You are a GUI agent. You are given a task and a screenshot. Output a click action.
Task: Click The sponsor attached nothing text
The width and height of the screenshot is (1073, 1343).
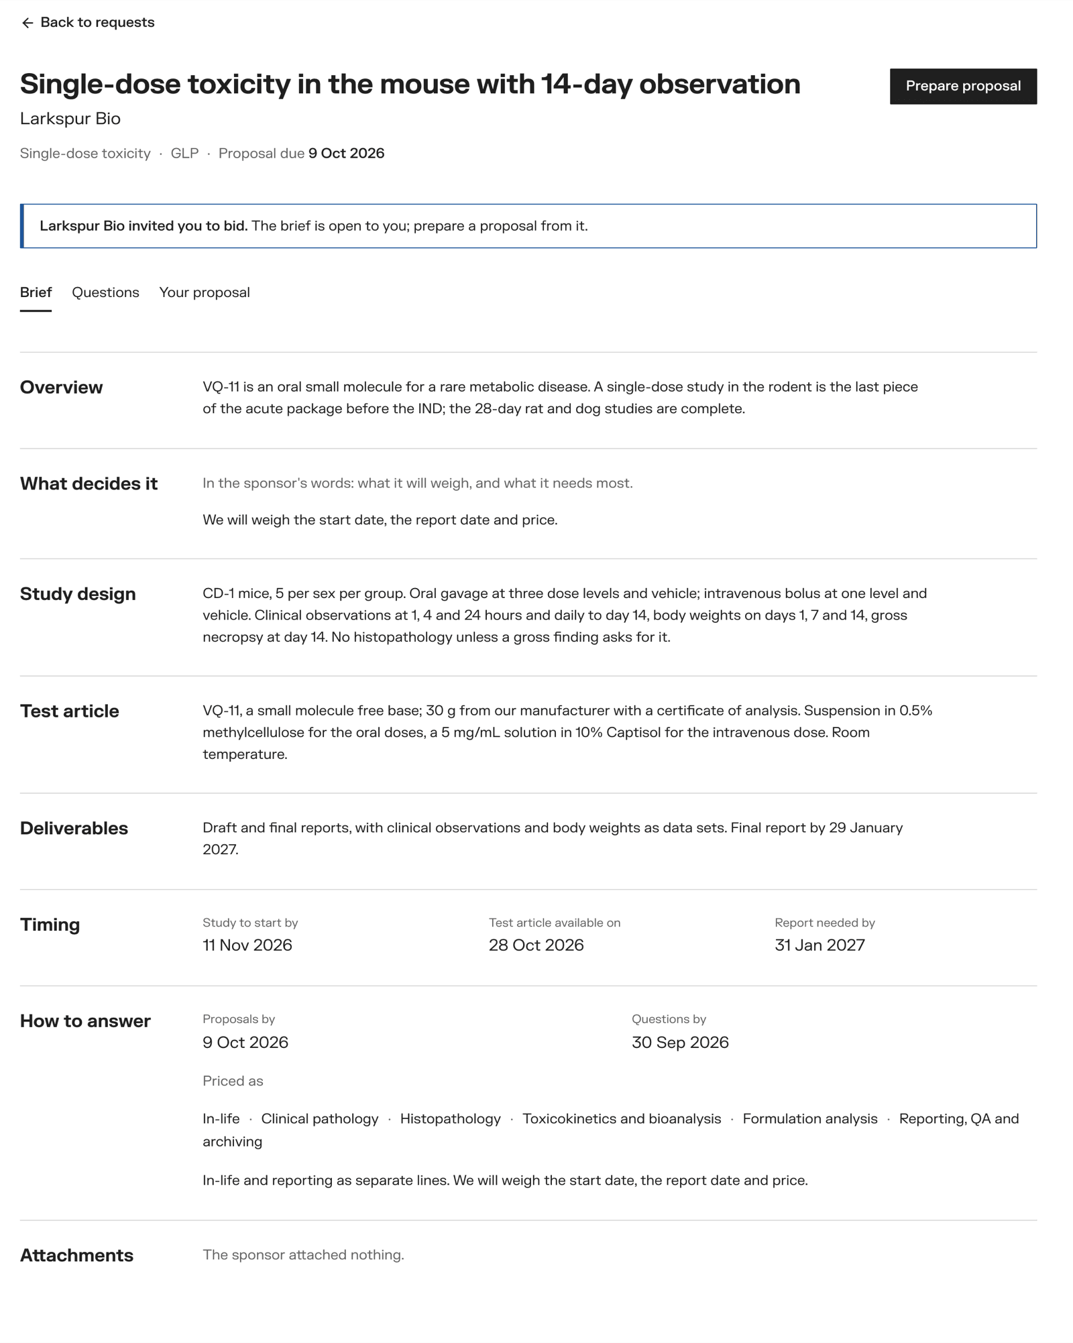[303, 1254]
